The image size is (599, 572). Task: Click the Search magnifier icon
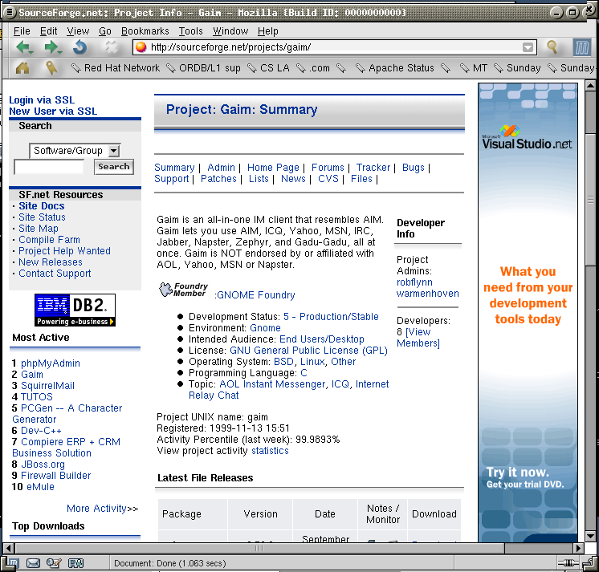click(552, 47)
